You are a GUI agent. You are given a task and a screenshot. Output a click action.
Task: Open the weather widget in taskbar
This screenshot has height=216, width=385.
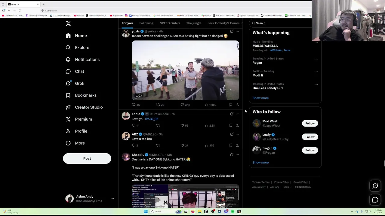pos(11,211)
